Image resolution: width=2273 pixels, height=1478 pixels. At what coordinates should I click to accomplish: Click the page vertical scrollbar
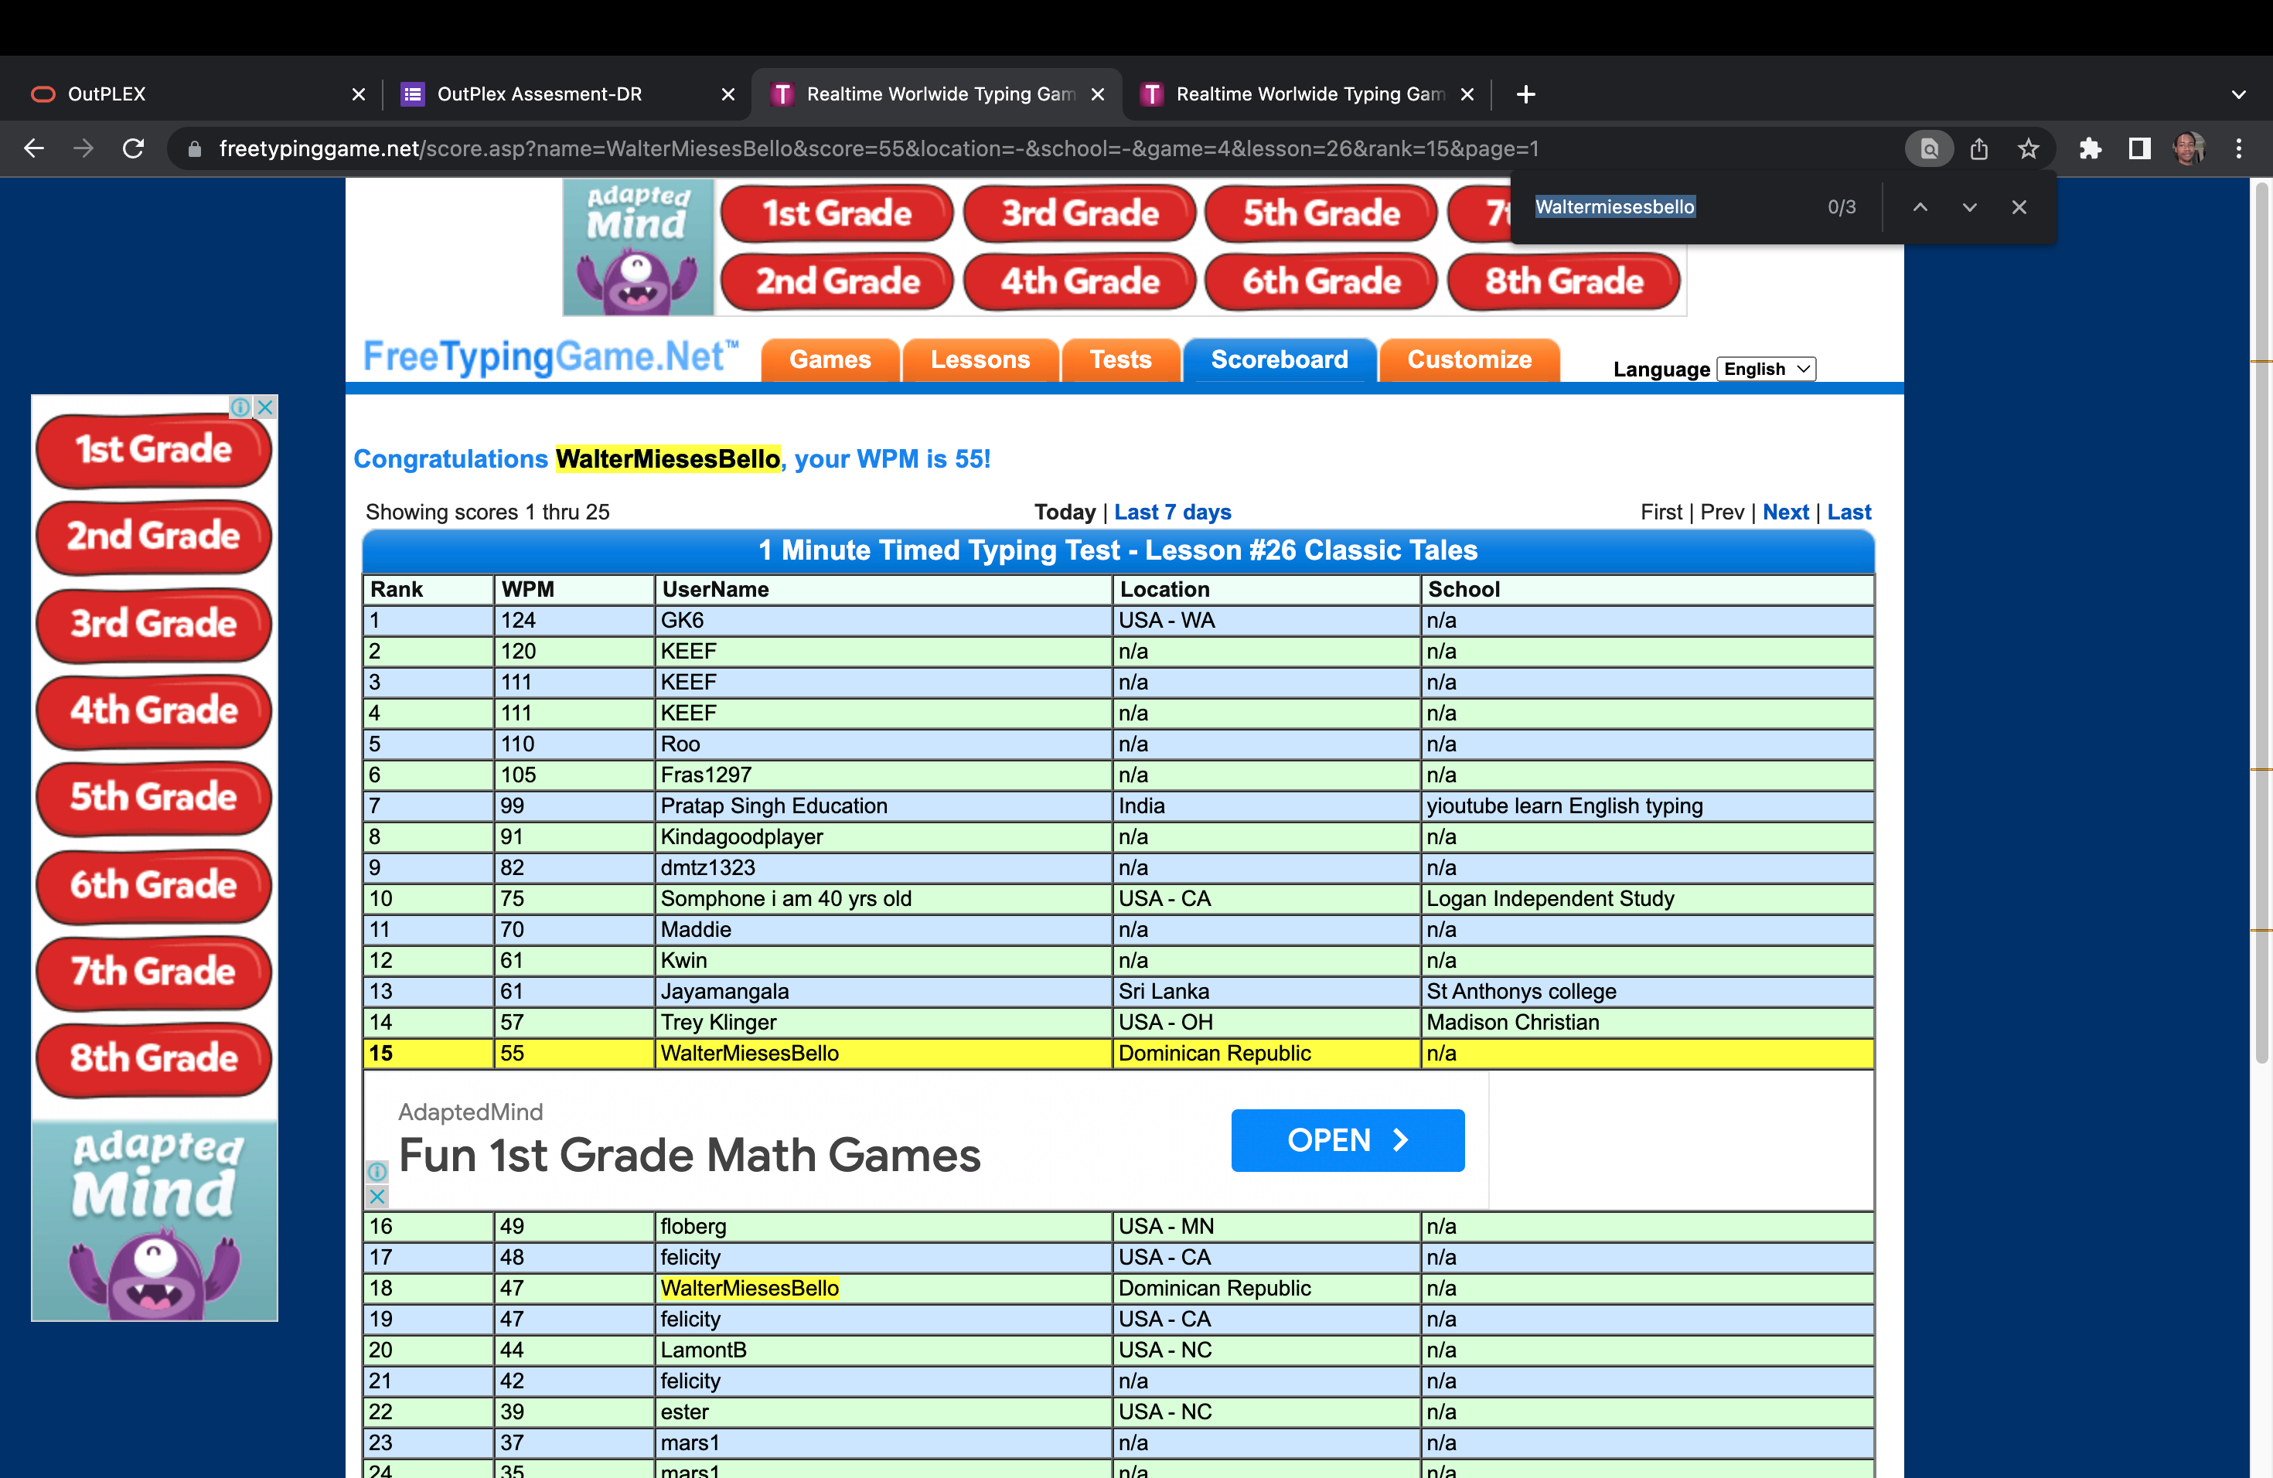click(x=2261, y=621)
